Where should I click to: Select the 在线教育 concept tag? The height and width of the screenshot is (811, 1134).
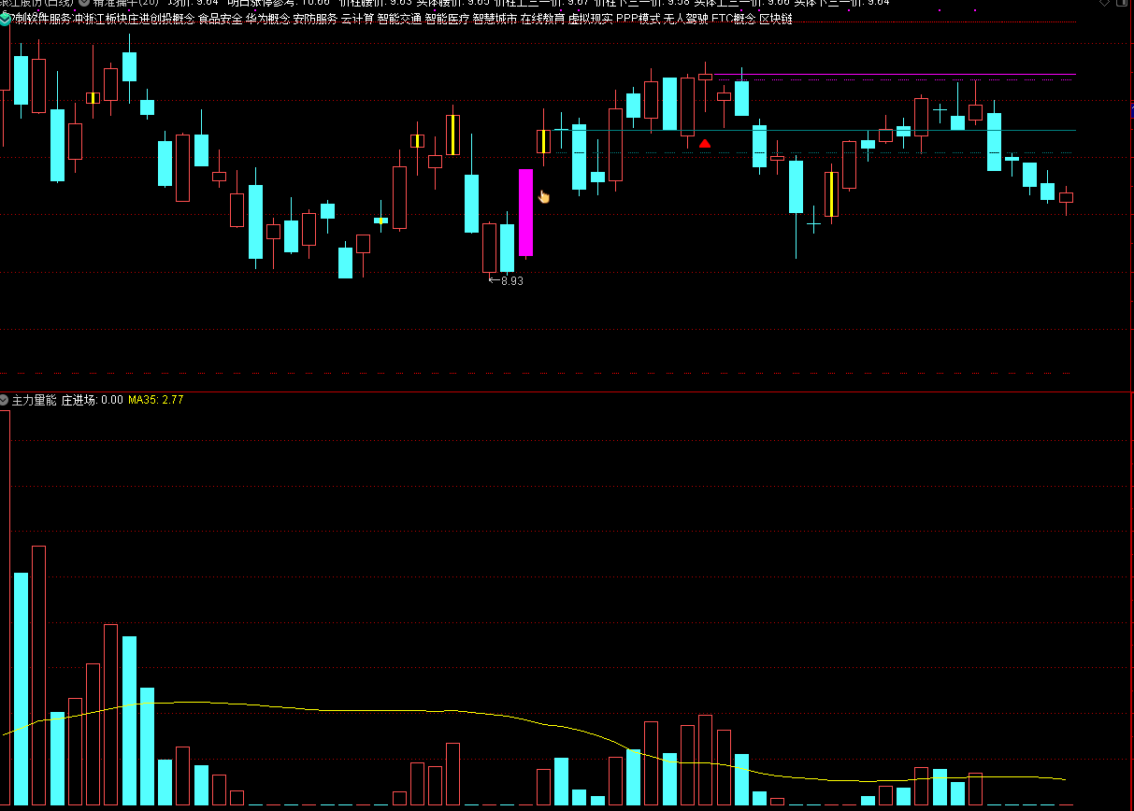tap(542, 19)
